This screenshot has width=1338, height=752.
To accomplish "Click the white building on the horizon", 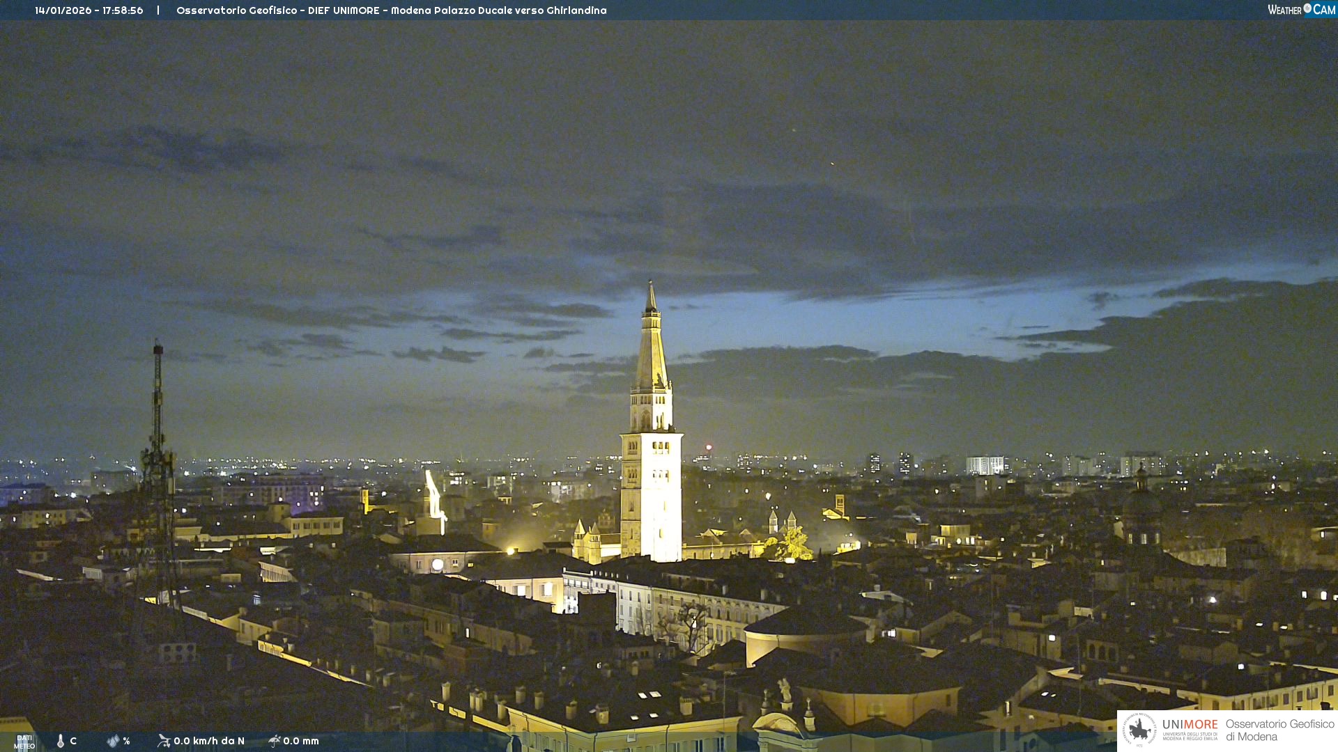I will tap(985, 465).
